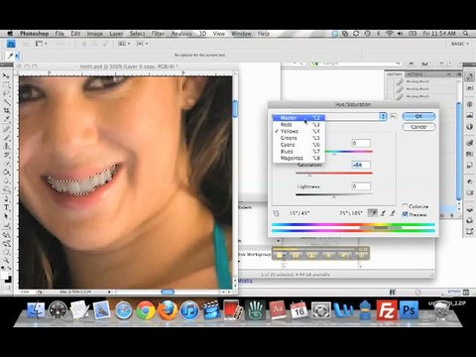Select the Crop tool
476x357 pixels.
(6, 111)
